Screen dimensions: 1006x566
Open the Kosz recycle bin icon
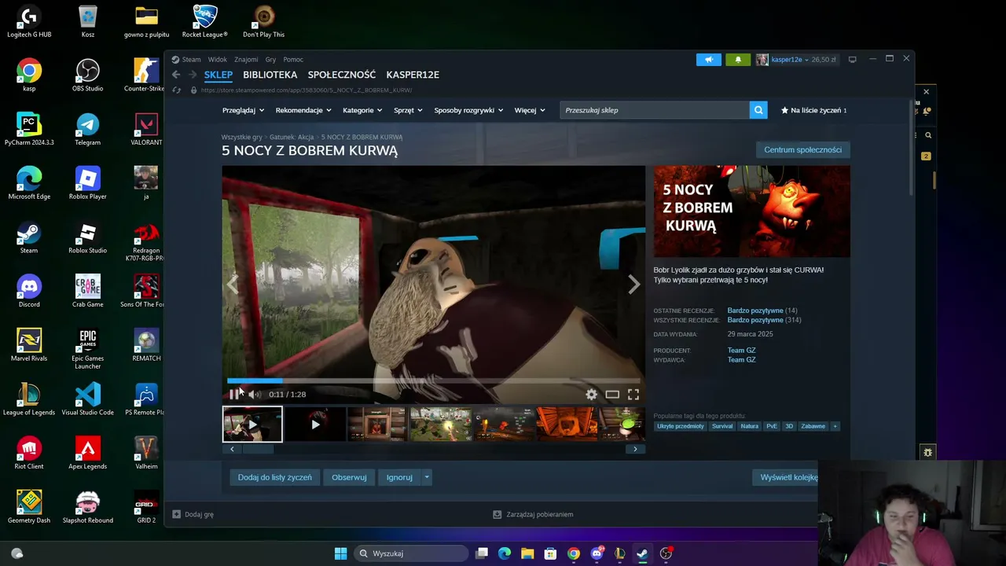pos(88,21)
